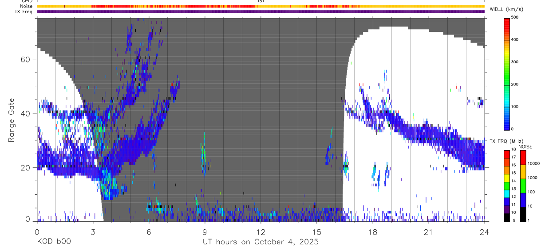The image size is (545, 251).
Task: Pick the yellow 1000–10000 swatch in the NOISE legend
Action: click(523, 171)
